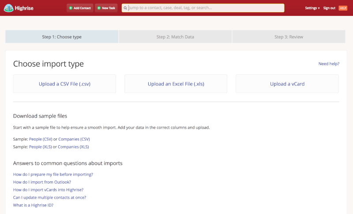This screenshot has height=214, width=353.
Task: Open What is a Highrise ID? answer
Action: tap(33, 205)
